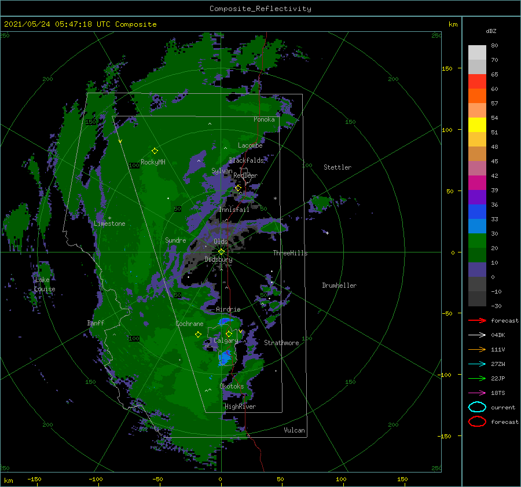The width and height of the screenshot is (521, 487).
Task: Click the red forecast ellipse icon
Action: (x=477, y=422)
